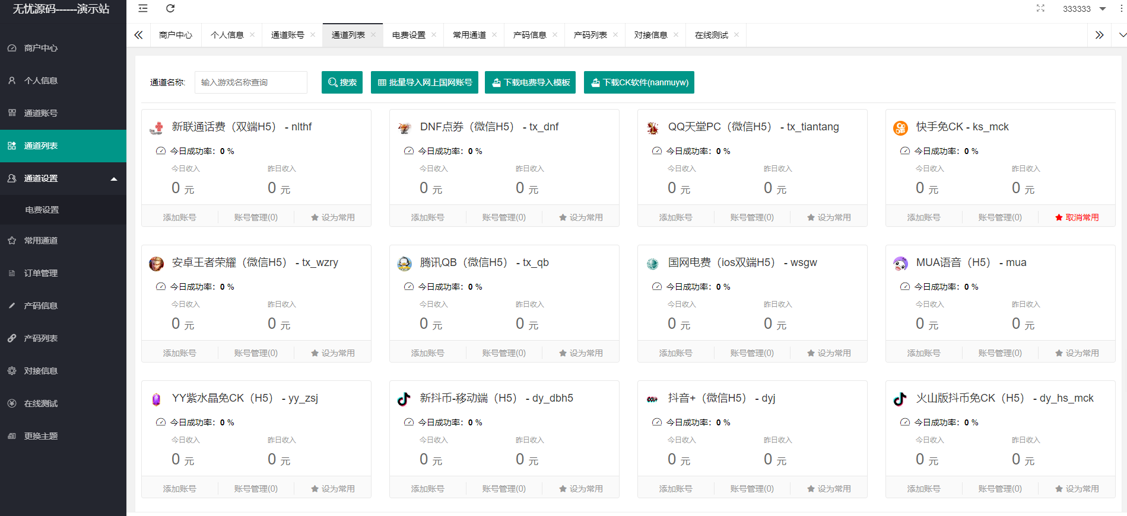Click the 在线测试 sidebar icon
Image resolution: width=1127 pixels, height=516 pixels.
(12, 403)
